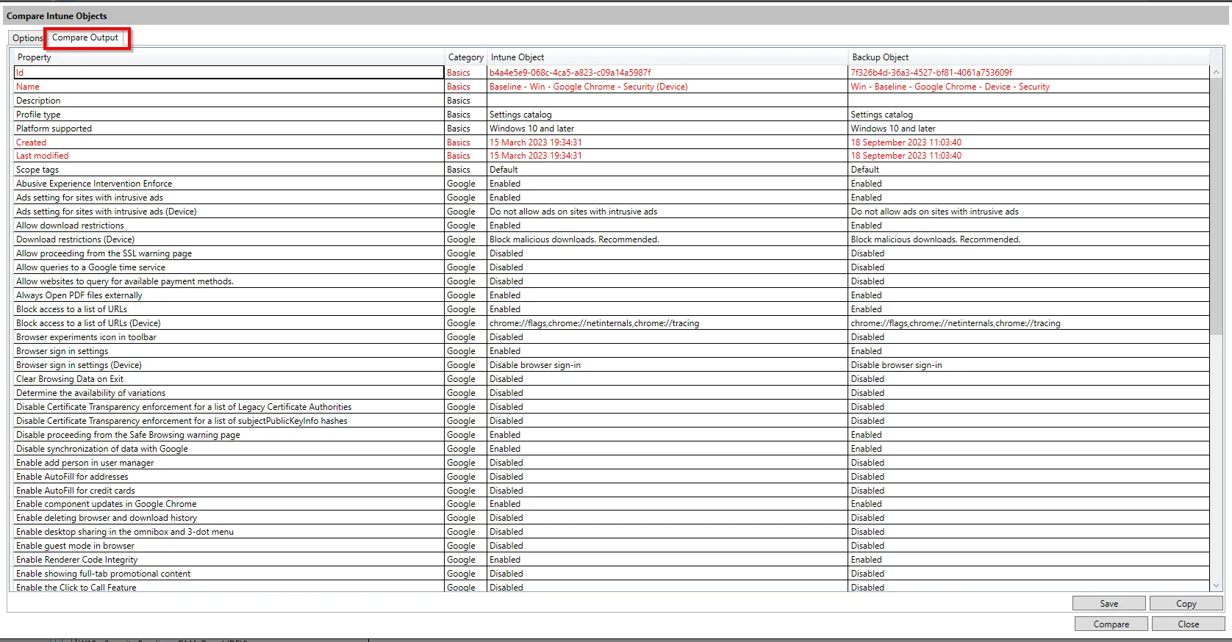Click 'Disable synchronization of data with Google'
The width and height of the screenshot is (1232, 642).
click(x=102, y=449)
